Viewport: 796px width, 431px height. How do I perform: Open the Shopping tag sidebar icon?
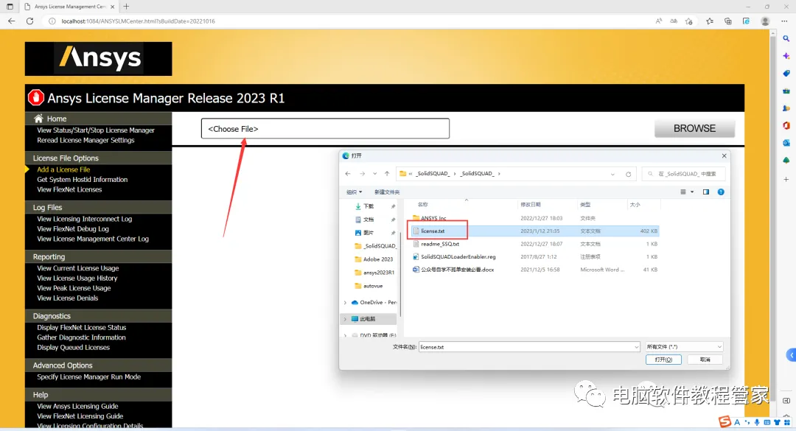pos(786,74)
